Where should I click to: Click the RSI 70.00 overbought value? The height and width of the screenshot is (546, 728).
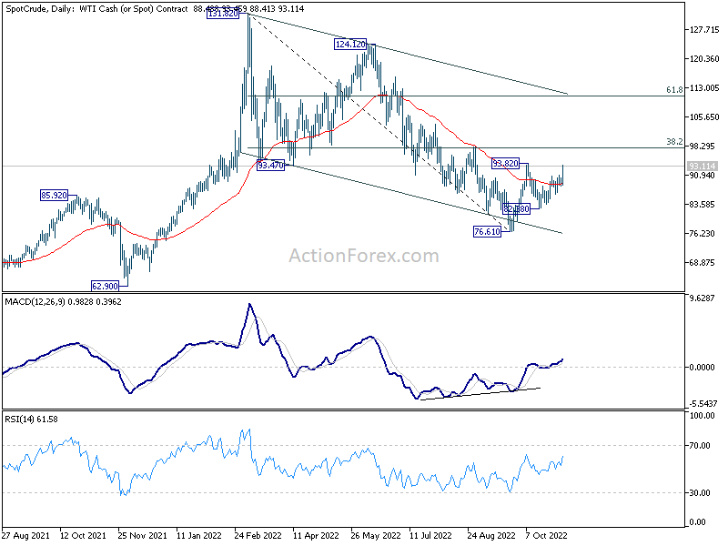[x=701, y=446]
